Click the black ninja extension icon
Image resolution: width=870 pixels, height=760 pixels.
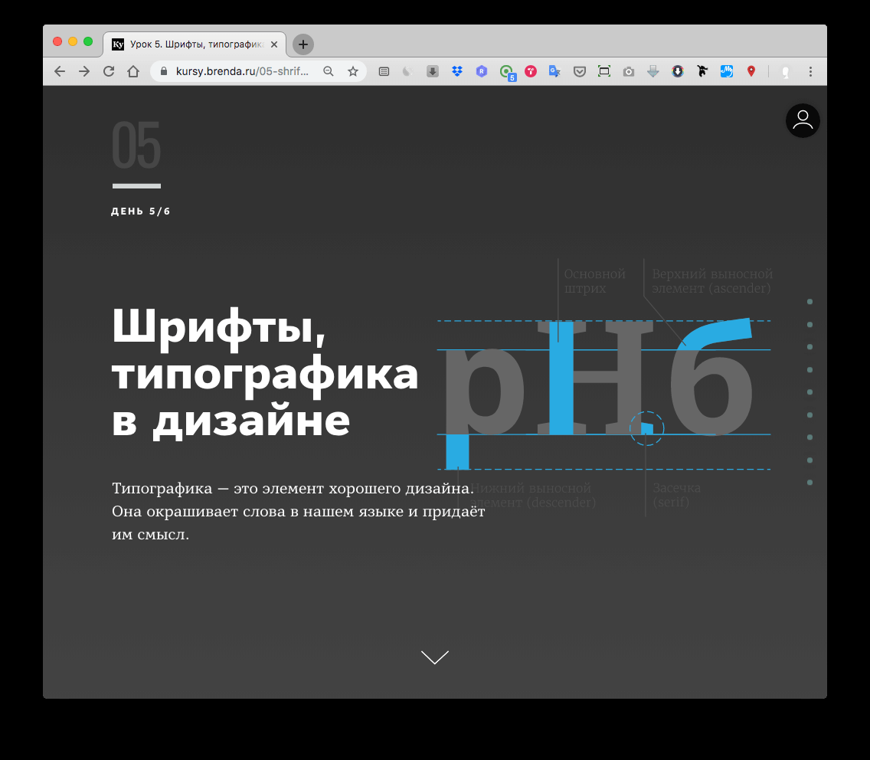point(702,71)
